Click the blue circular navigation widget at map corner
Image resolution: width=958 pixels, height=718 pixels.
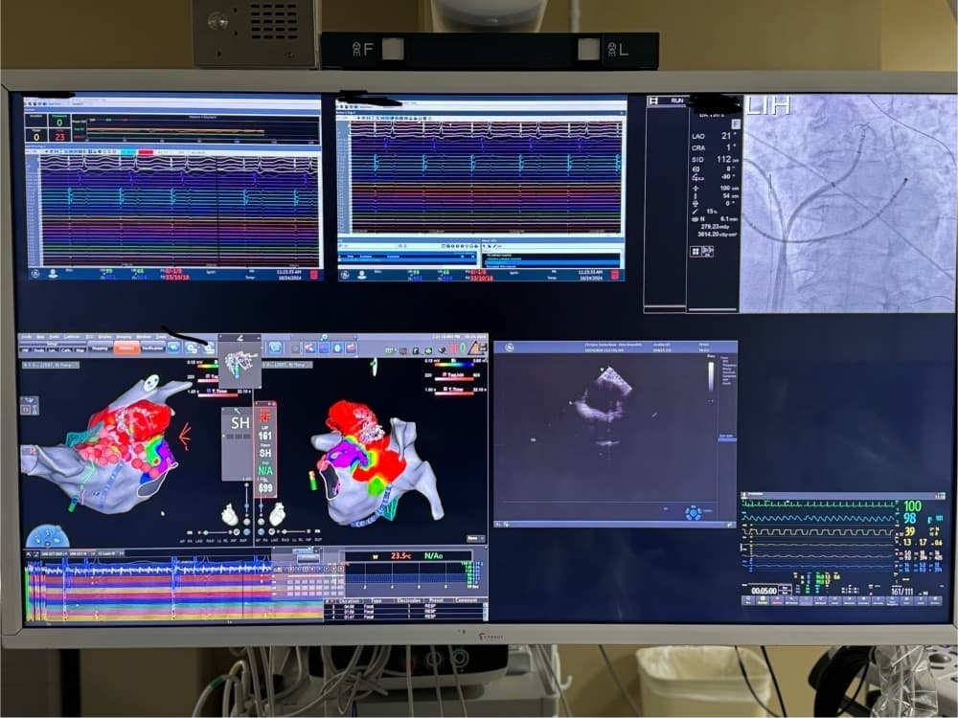[x=48, y=537]
